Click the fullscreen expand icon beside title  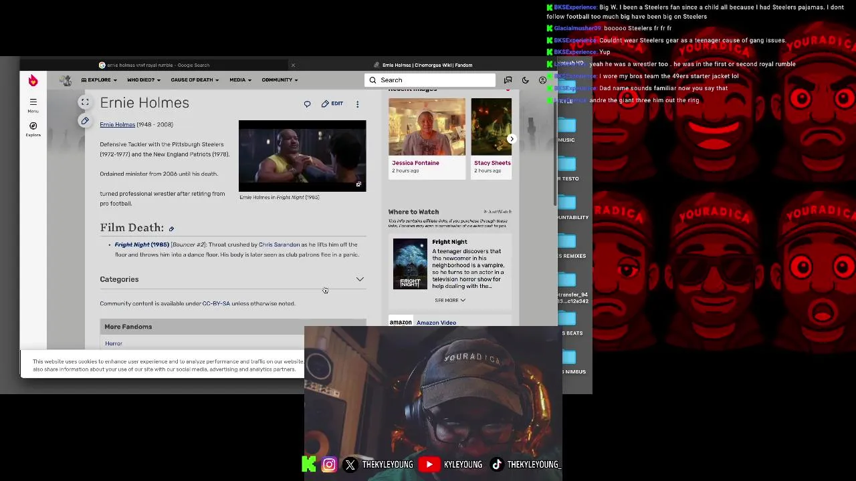pos(85,102)
